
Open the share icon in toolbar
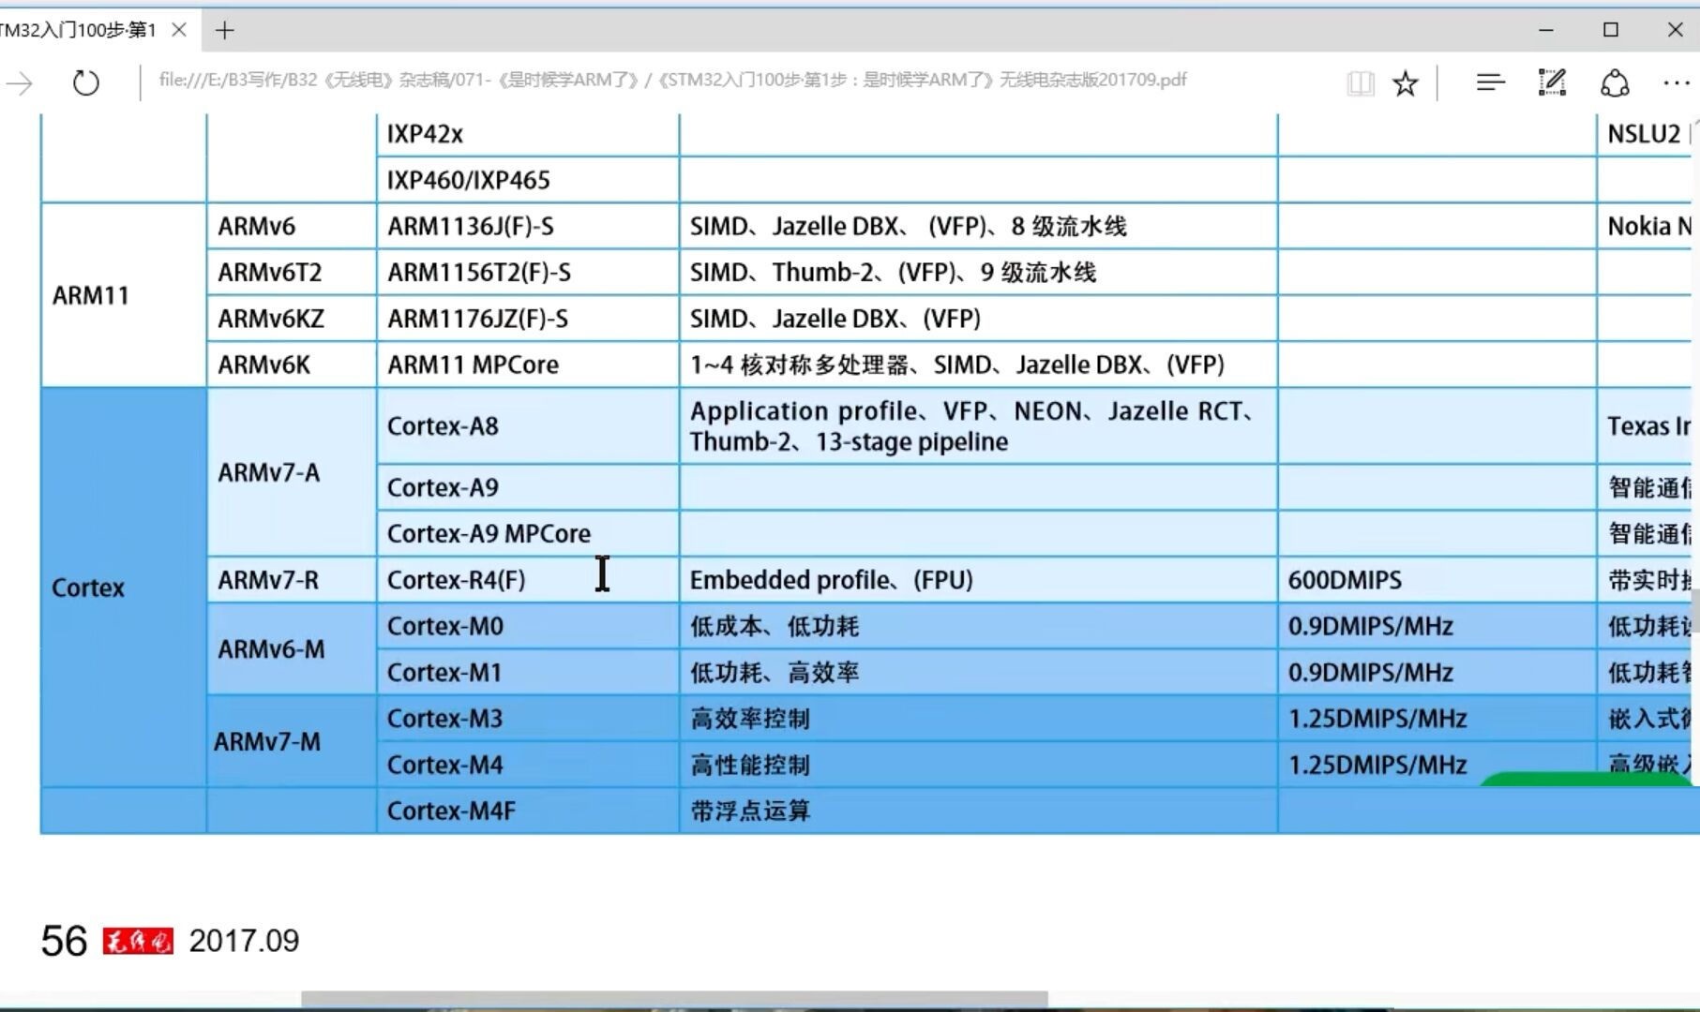pos(1614,82)
